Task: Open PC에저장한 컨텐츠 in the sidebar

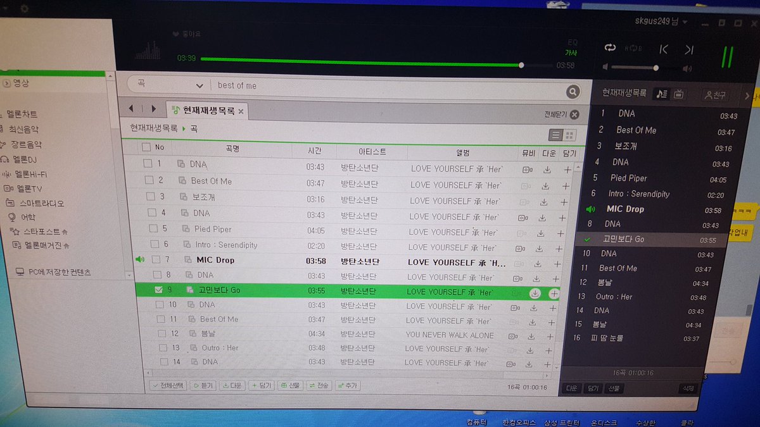Action: tap(60, 272)
